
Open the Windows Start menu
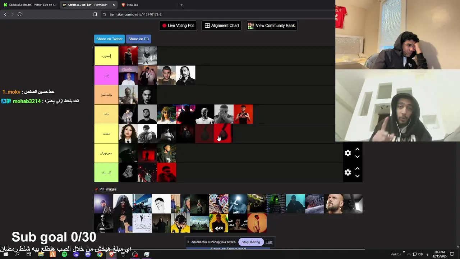point(5,254)
